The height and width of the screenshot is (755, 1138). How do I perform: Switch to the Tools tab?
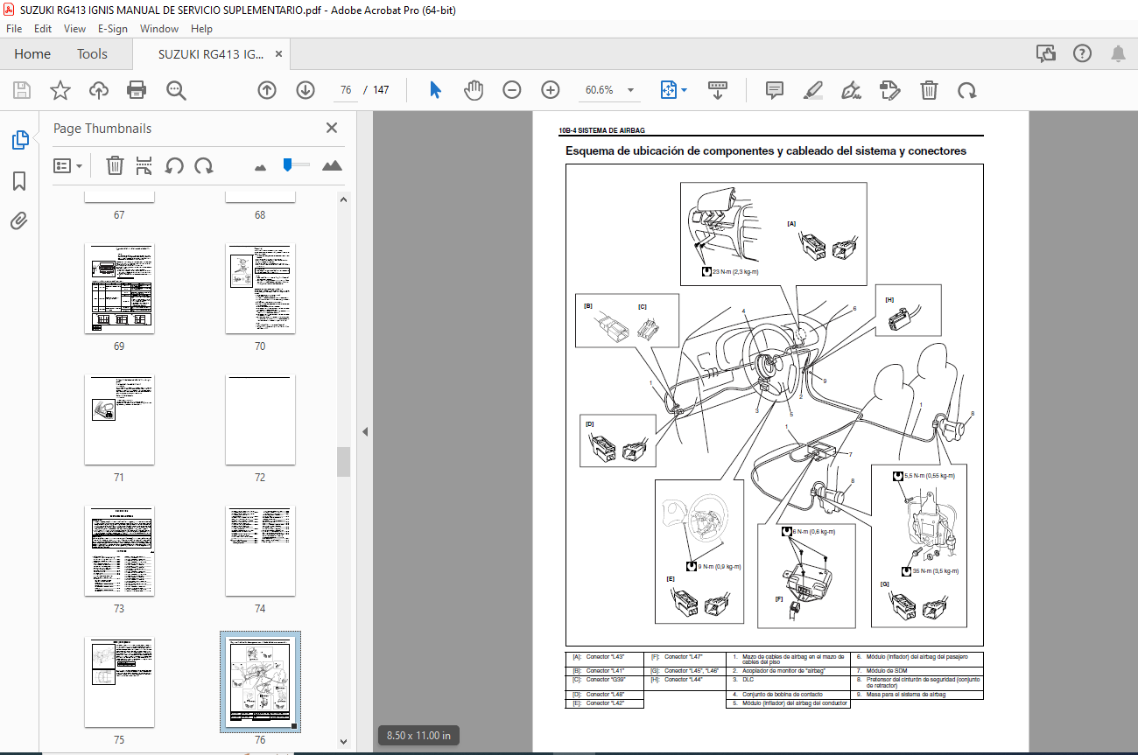[92, 54]
